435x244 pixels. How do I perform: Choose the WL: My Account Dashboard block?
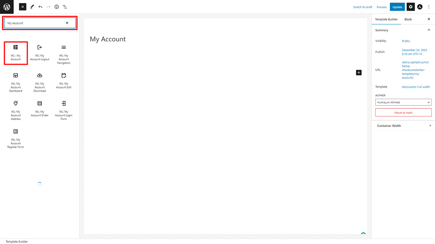point(16,83)
